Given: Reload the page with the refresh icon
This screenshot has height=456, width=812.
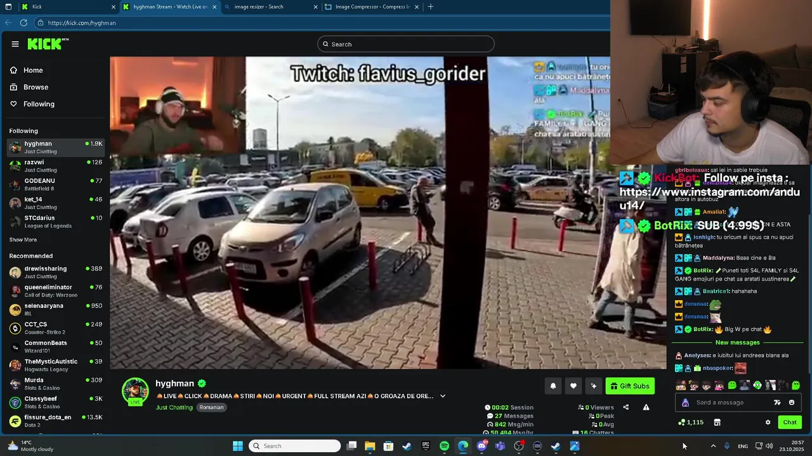Looking at the screenshot, I should tap(23, 23).
